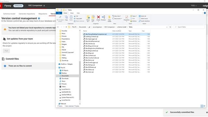Click History in the Open group
208x117 pixels.
point(134,21)
